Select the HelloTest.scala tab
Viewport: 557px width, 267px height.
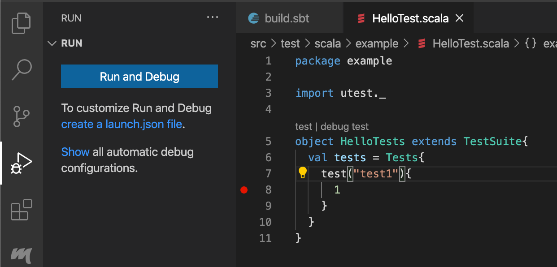tap(410, 18)
